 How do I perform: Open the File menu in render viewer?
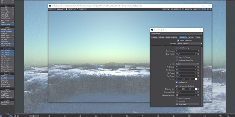point(52,9)
